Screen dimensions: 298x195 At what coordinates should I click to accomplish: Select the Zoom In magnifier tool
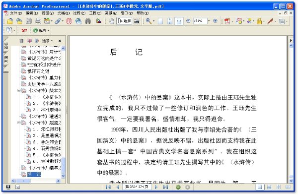pos(149,21)
